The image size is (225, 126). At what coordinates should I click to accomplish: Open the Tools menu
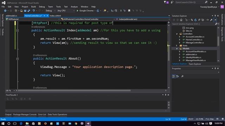click(x=58, y=7)
